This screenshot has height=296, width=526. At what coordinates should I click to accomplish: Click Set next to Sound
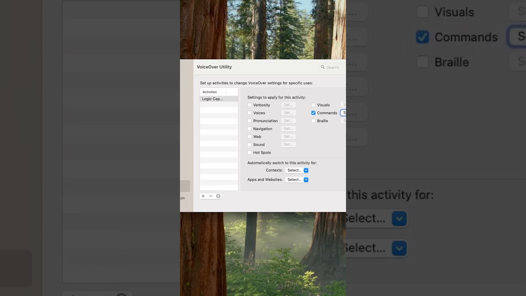pyautogui.click(x=288, y=144)
